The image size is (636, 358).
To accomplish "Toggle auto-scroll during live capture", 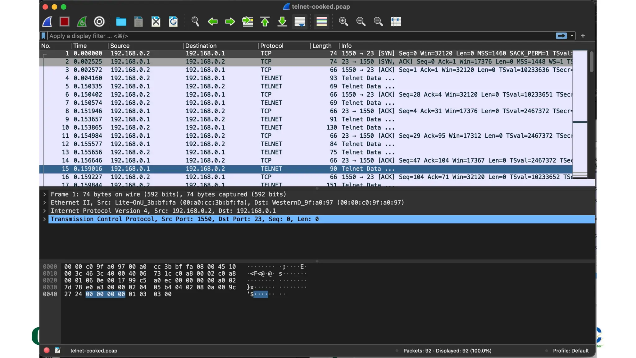I will click(300, 22).
